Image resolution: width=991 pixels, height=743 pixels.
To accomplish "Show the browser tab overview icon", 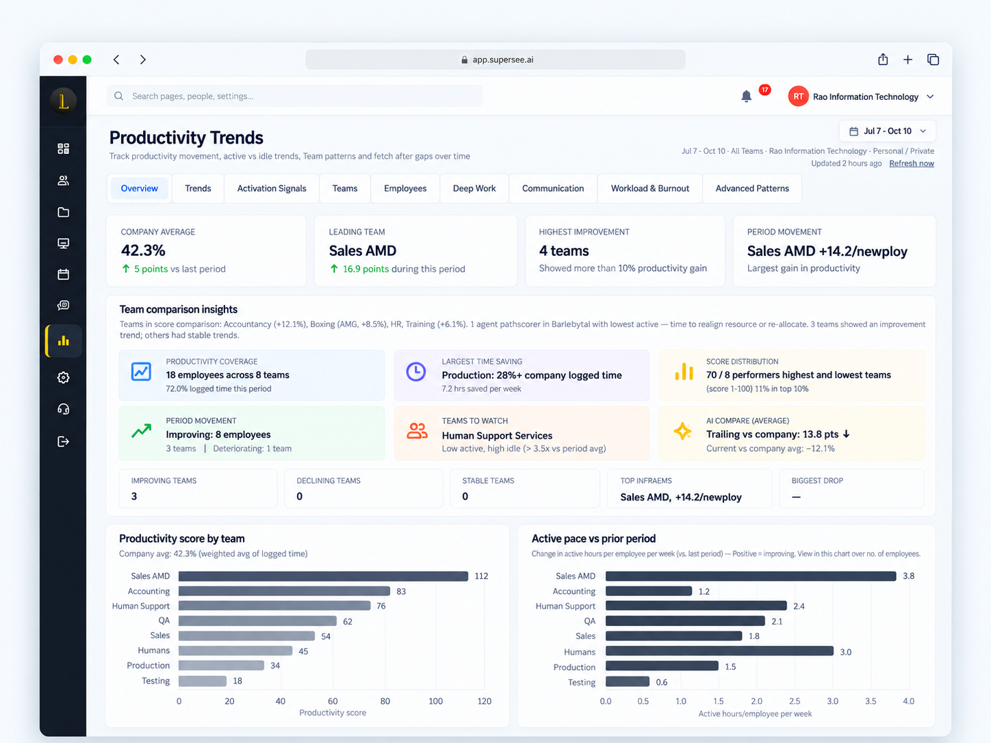I will [933, 60].
